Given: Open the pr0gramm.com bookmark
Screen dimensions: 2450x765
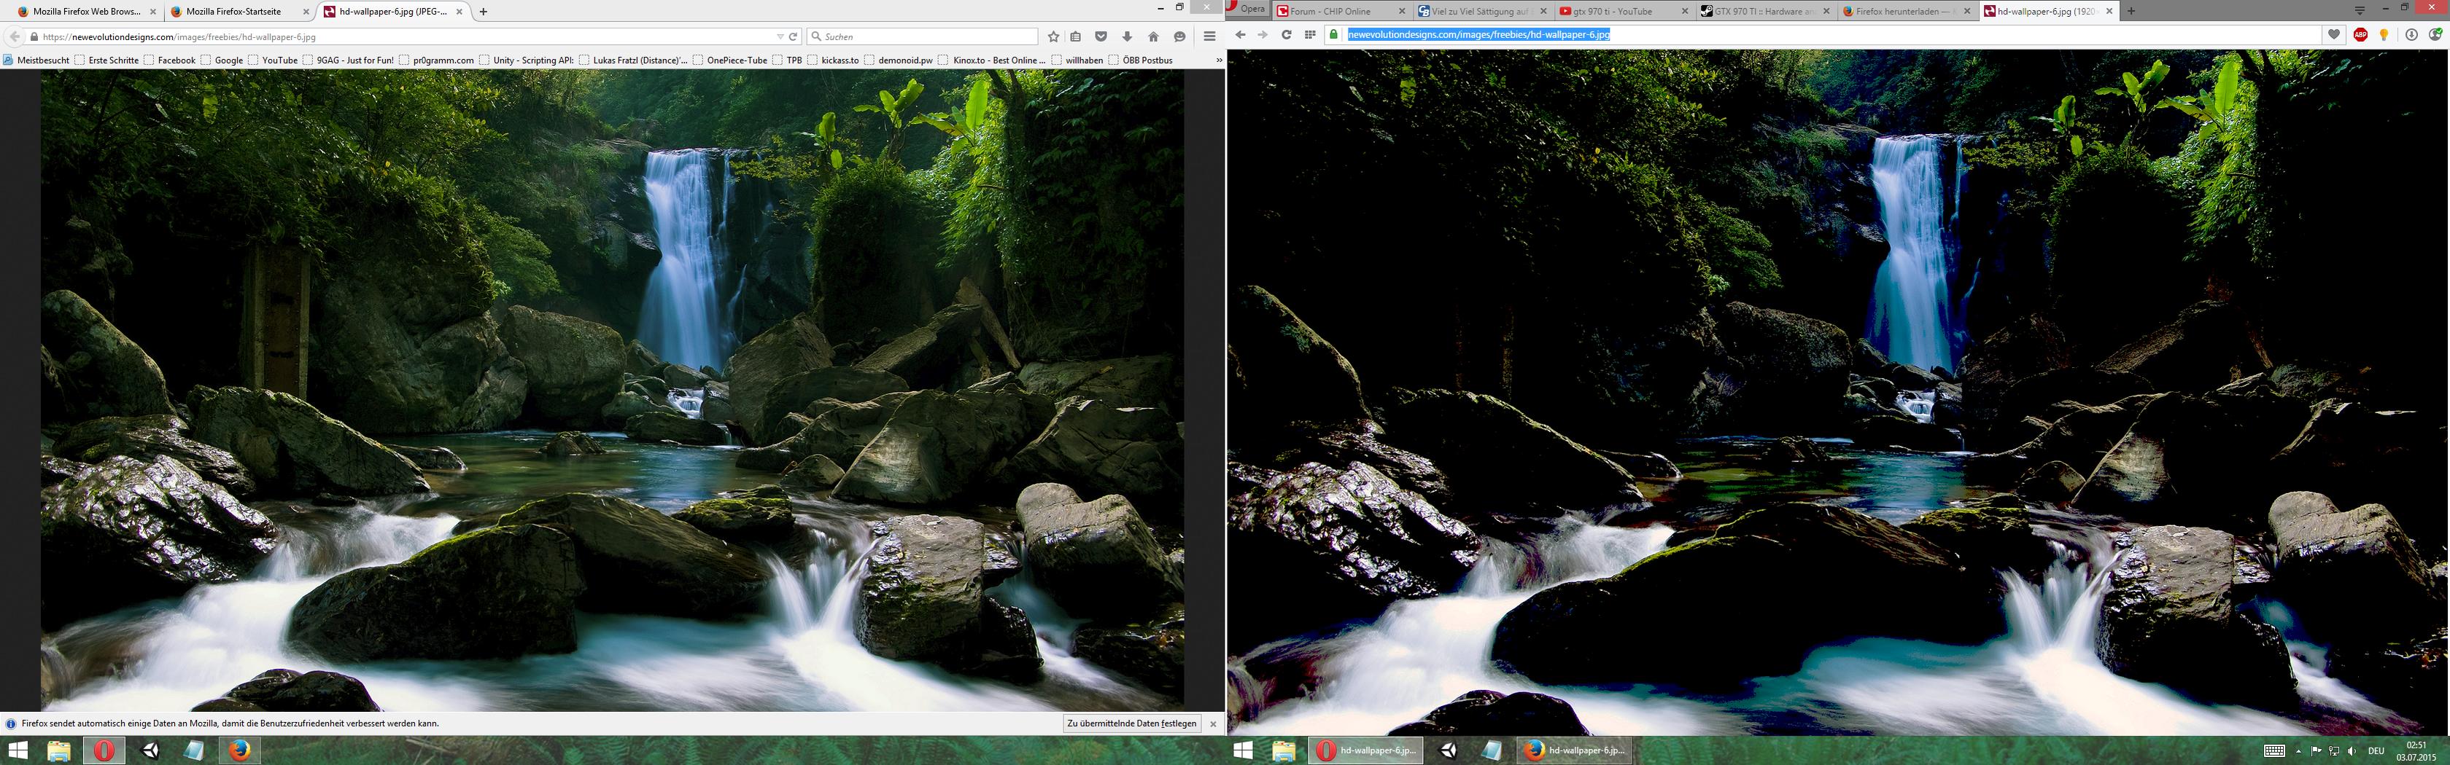Looking at the screenshot, I should click(437, 60).
